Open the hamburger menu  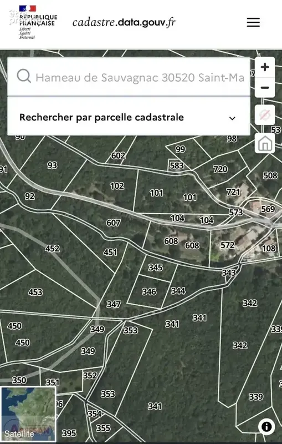coord(253,22)
